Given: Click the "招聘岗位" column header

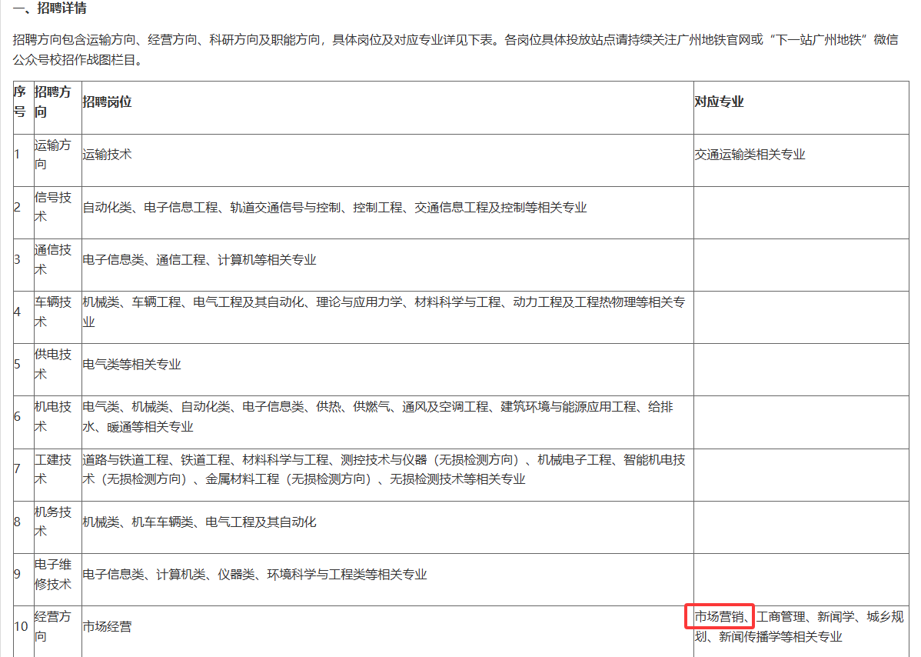Looking at the screenshot, I should (107, 102).
